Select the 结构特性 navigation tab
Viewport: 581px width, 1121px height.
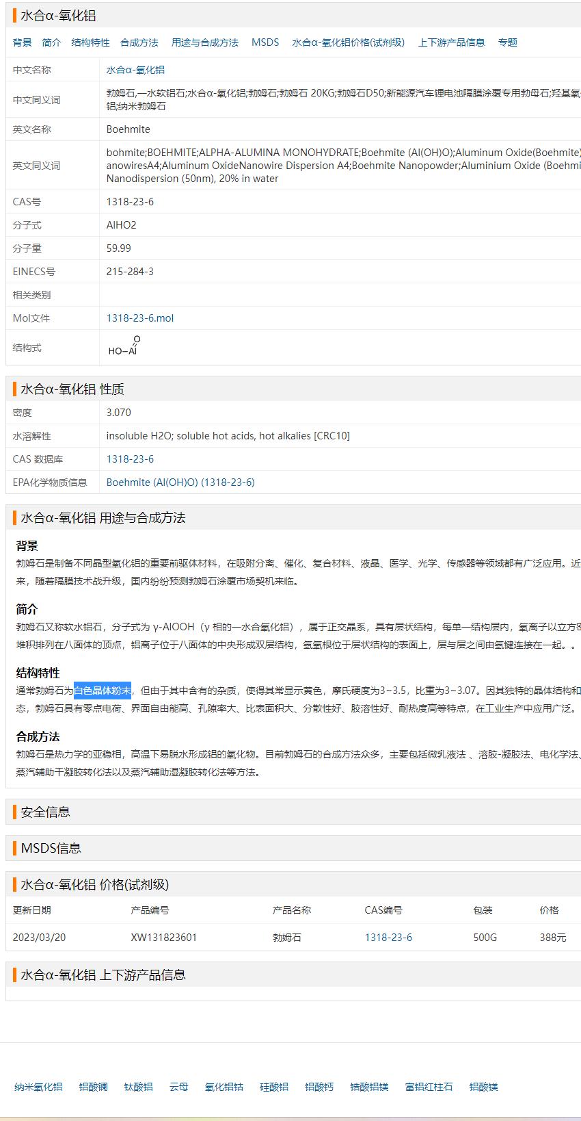90,42
